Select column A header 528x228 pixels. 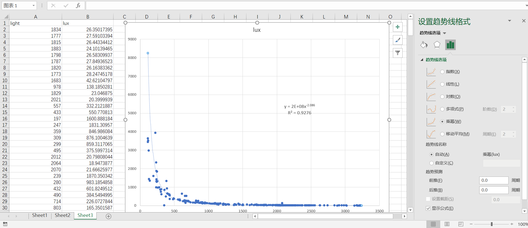(x=35, y=17)
